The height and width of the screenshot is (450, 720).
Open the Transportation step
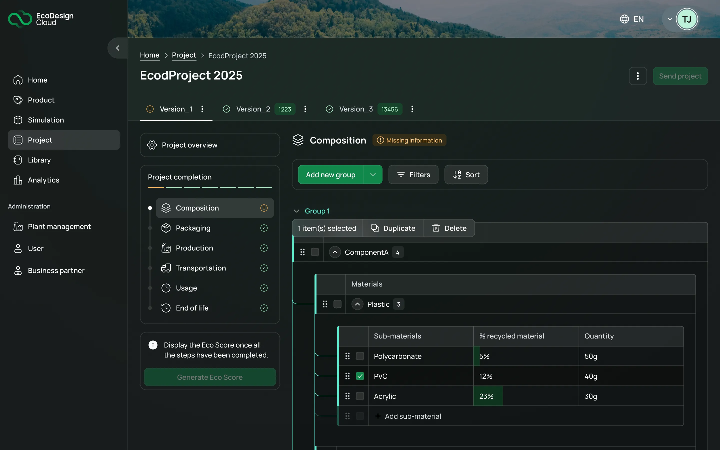click(214, 268)
